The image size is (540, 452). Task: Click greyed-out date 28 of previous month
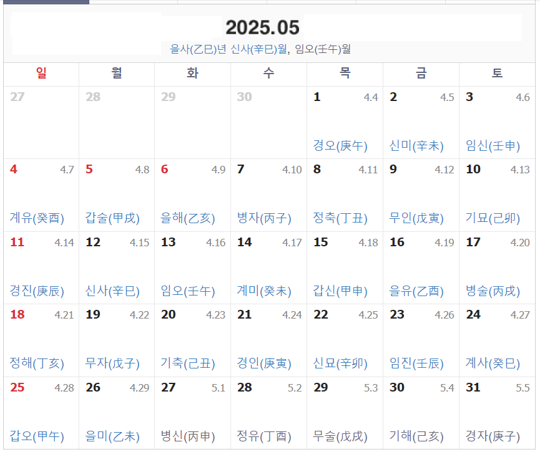[x=93, y=97]
